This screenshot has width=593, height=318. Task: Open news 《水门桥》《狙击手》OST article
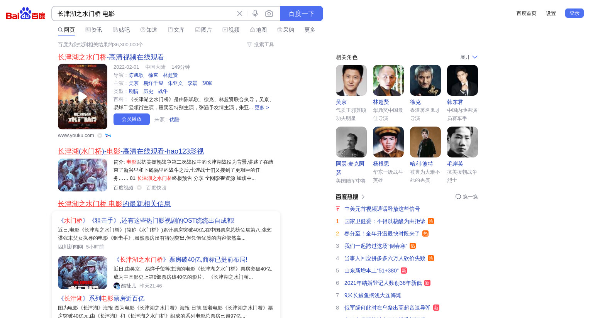146,221
